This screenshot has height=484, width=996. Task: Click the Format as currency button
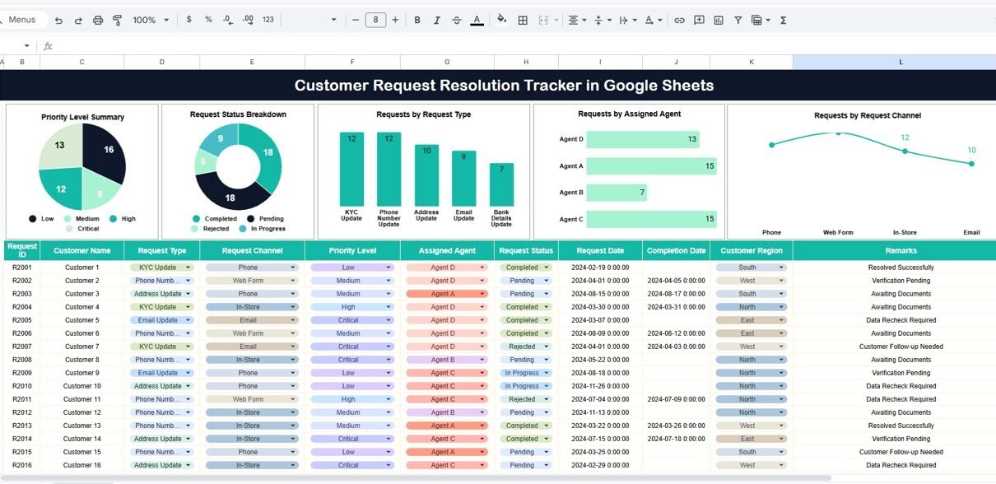click(189, 20)
